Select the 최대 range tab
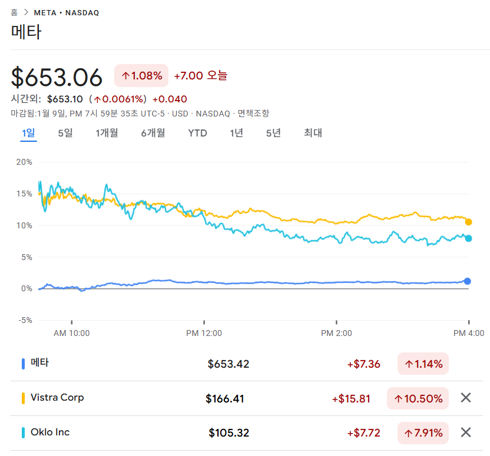Image resolution: width=490 pixels, height=456 pixels. coord(313,133)
